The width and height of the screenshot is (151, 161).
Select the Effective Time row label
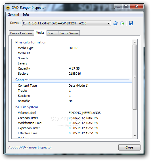tap(28, 133)
